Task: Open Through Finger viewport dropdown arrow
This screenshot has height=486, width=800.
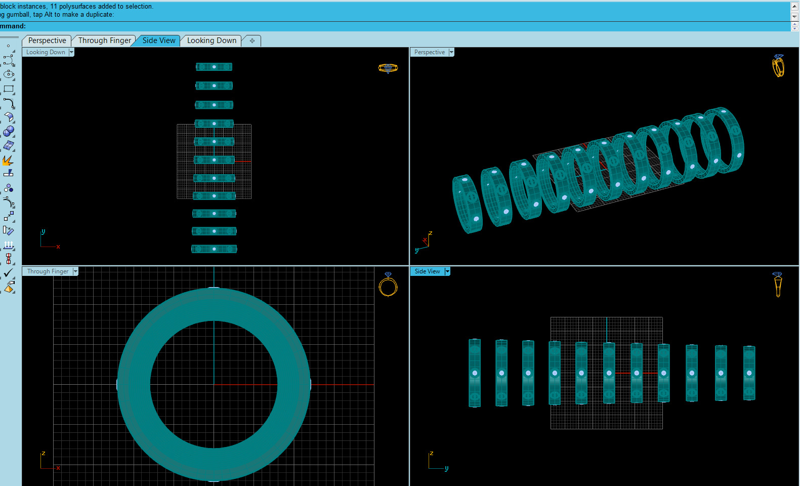Action: point(75,271)
